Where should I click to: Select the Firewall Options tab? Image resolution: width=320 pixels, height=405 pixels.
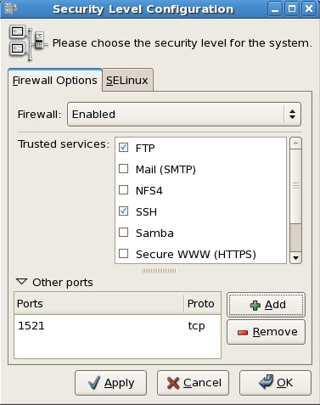pyautogui.click(x=55, y=81)
